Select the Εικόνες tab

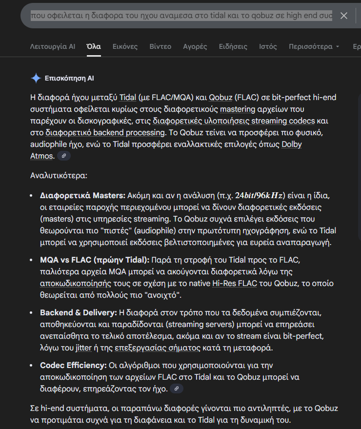point(125,47)
